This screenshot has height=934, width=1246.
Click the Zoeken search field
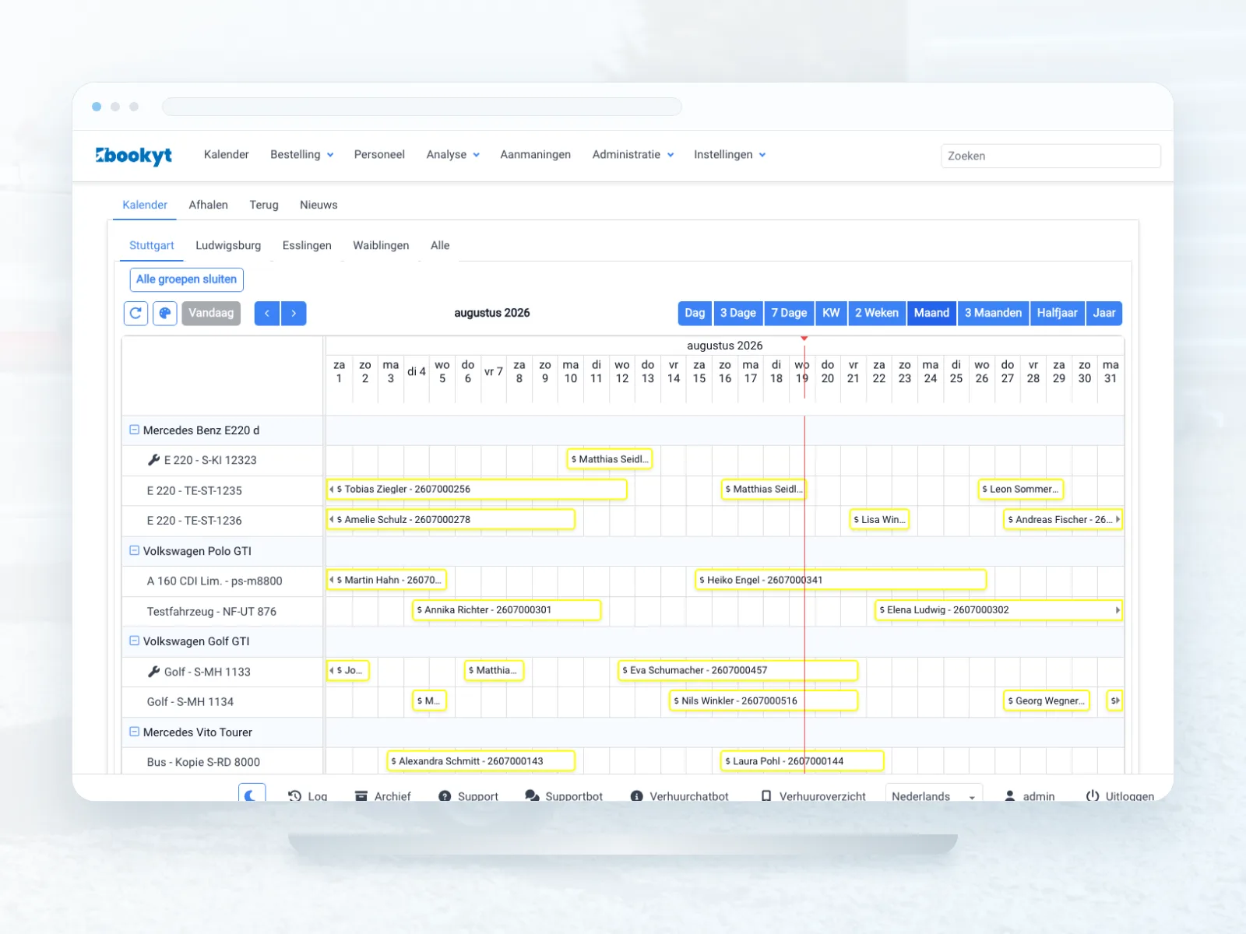click(x=1051, y=156)
